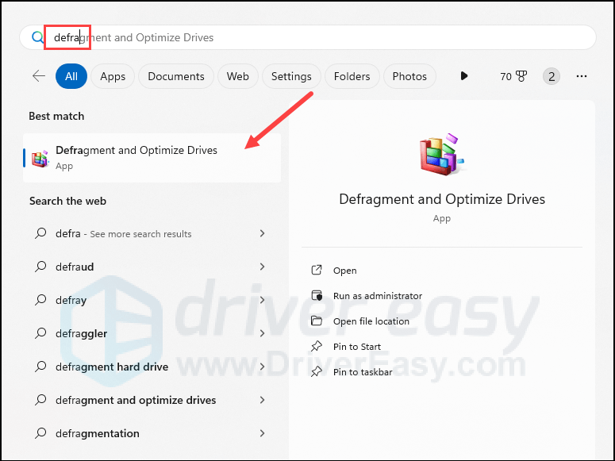Switch to the Settings filter tab
This screenshot has width=615, height=461.
[291, 76]
